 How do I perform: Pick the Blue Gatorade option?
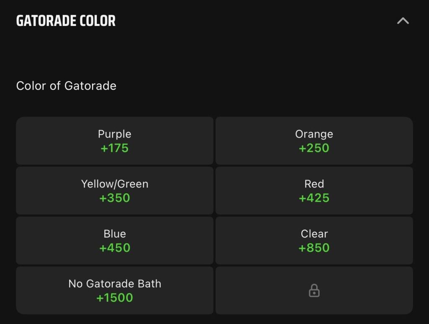(x=115, y=241)
